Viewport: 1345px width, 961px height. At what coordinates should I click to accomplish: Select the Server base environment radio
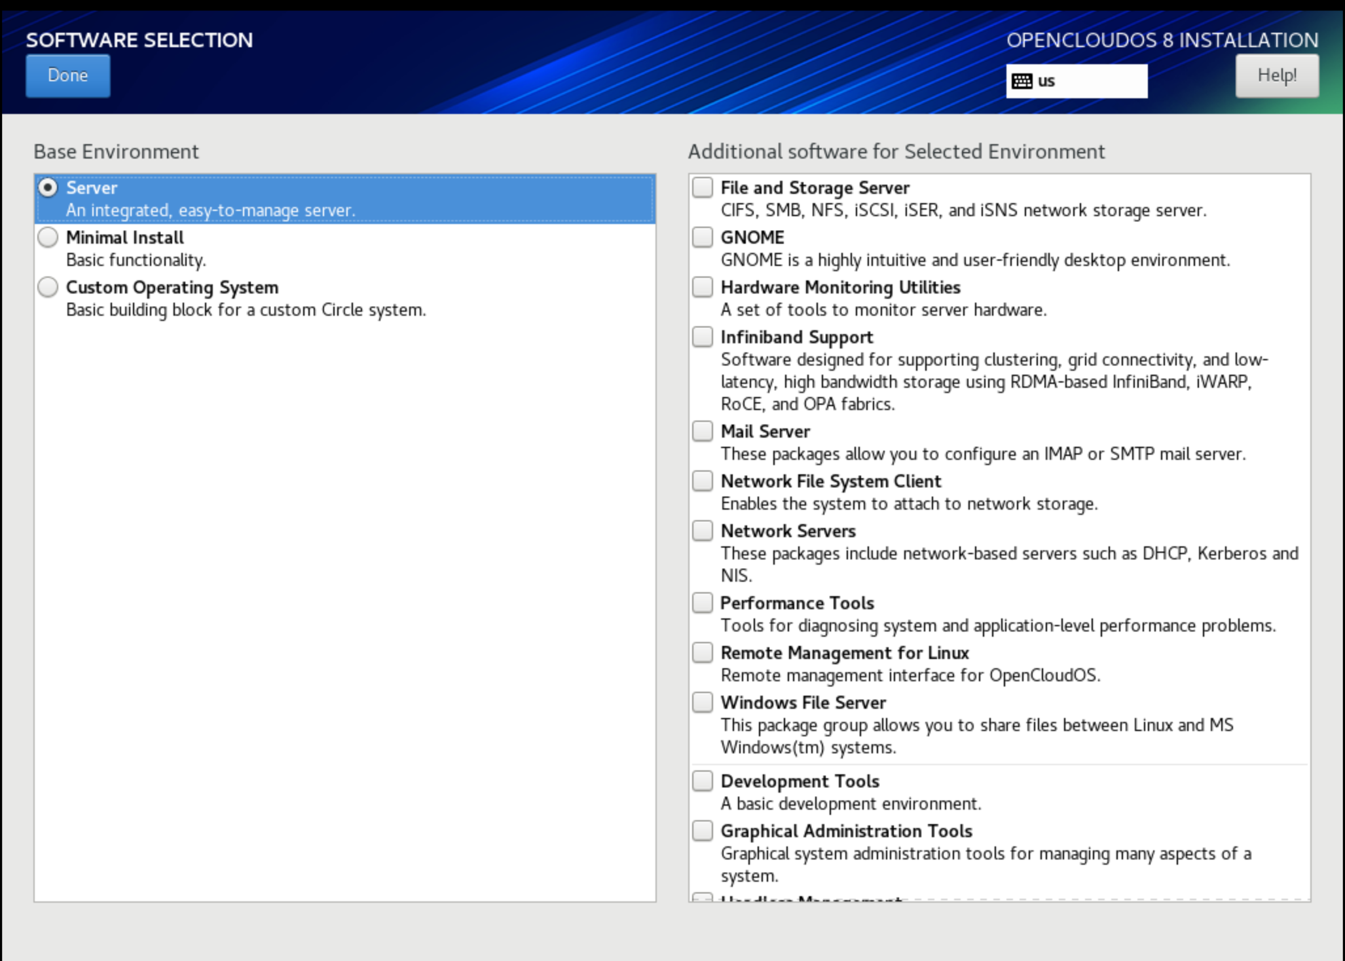pyautogui.click(x=48, y=188)
